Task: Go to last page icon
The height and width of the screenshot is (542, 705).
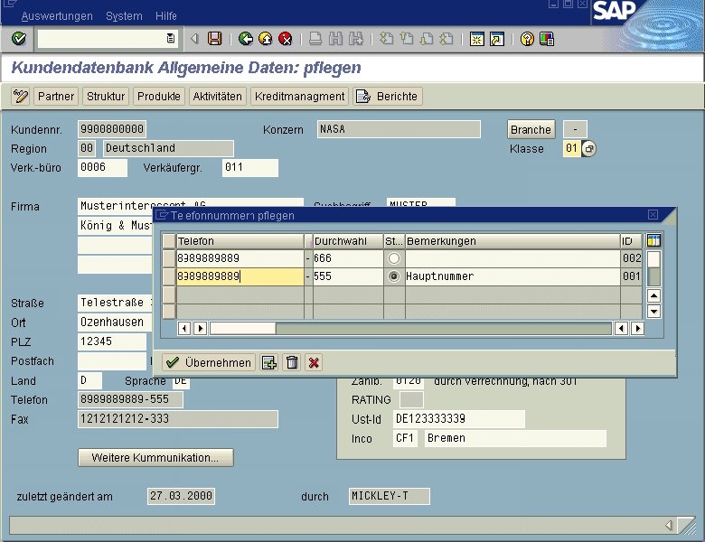Action: (x=446, y=39)
